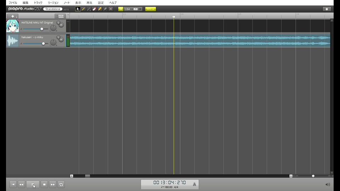Select the pencil draw tool

83,9
